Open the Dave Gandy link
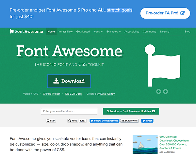Screen dimensions: 196x157 (x=107, y=94)
